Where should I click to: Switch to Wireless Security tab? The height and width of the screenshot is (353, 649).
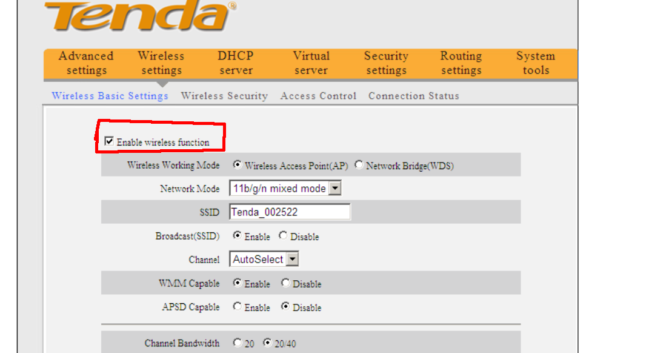pyautogui.click(x=224, y=96)
